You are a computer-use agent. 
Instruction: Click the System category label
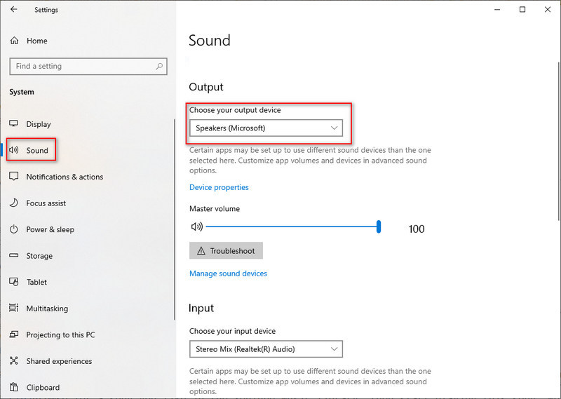pos(22,92)
